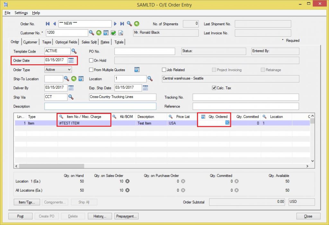The height and width of the screenshot is (225, 329).
Task: Go to first order record
Action: tap(48, 24)
